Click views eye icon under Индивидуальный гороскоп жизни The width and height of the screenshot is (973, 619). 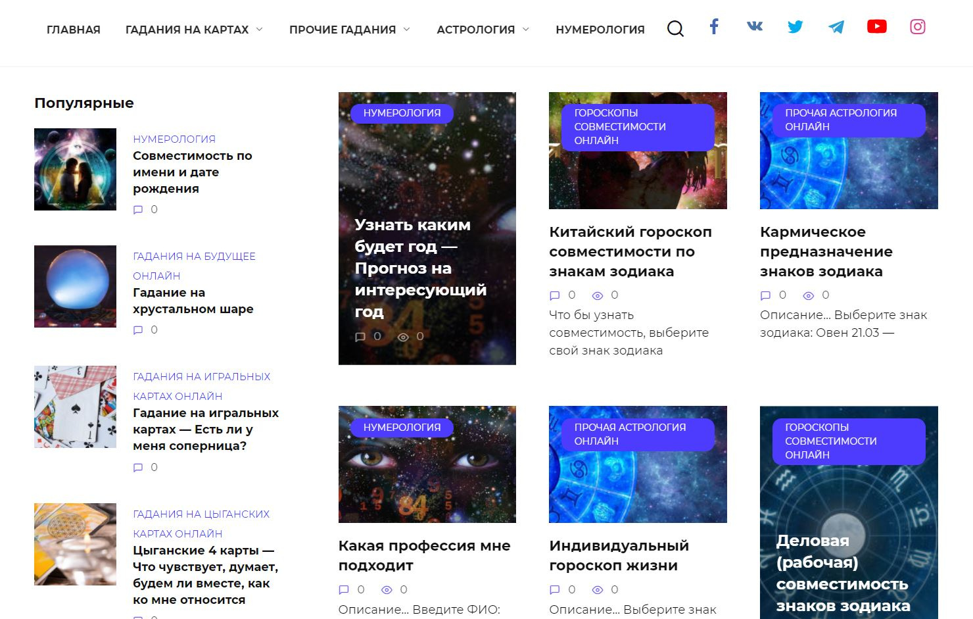598,590
